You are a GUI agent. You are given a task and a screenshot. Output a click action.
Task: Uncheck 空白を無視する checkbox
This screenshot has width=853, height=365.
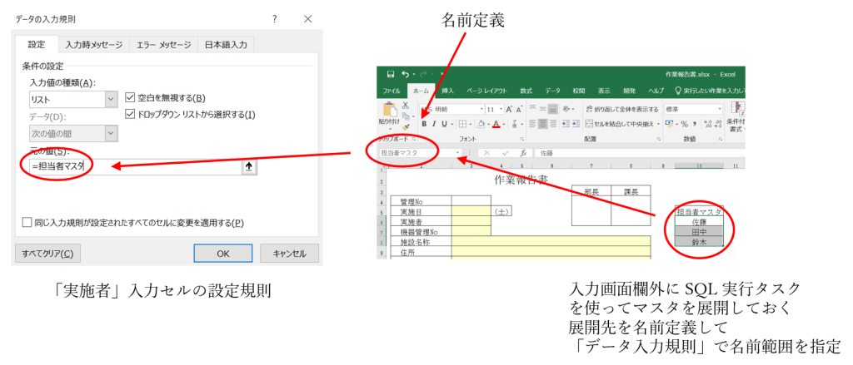coord(129,98)
